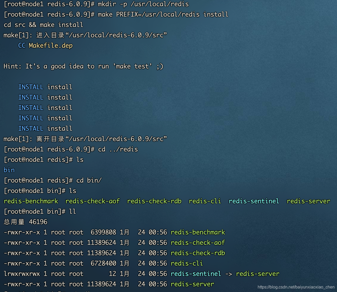Click the blue 'CC' label
The width and height of the screenshot is (337, 292).
[x=22, y=46]
